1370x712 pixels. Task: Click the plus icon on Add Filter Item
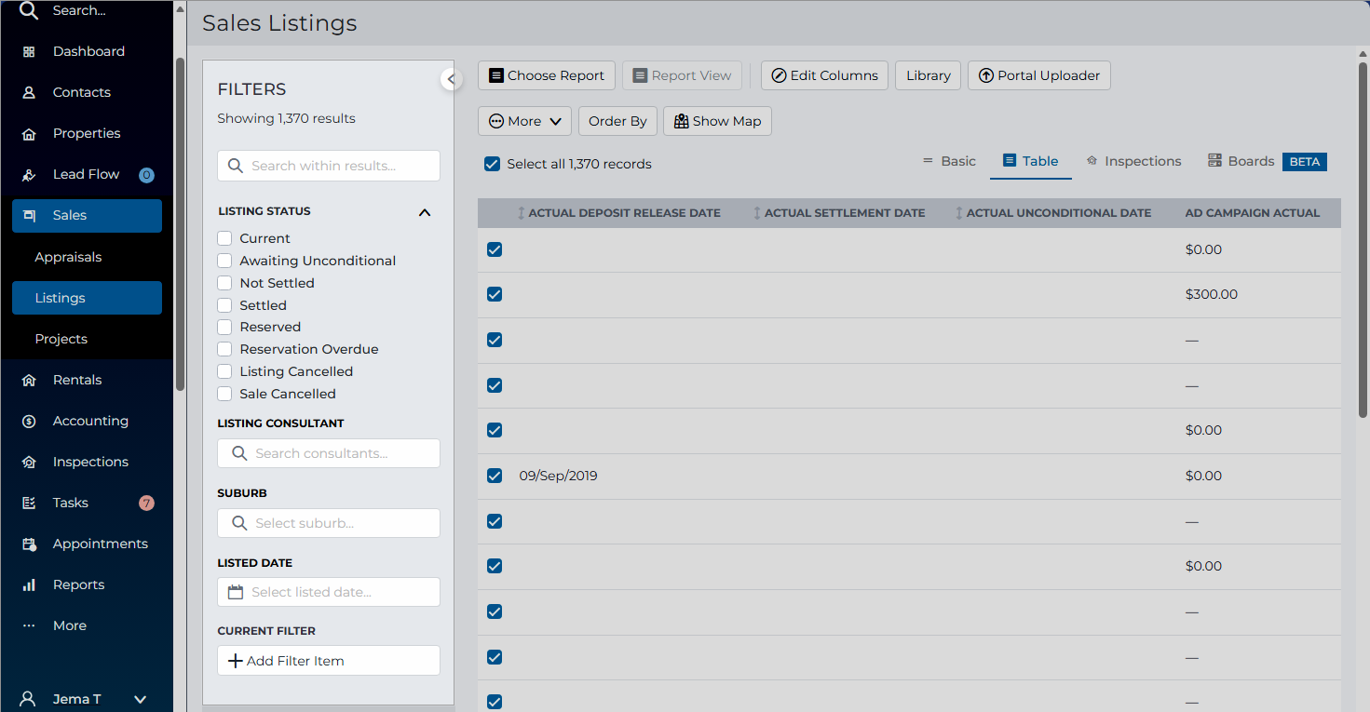point(236,661)
